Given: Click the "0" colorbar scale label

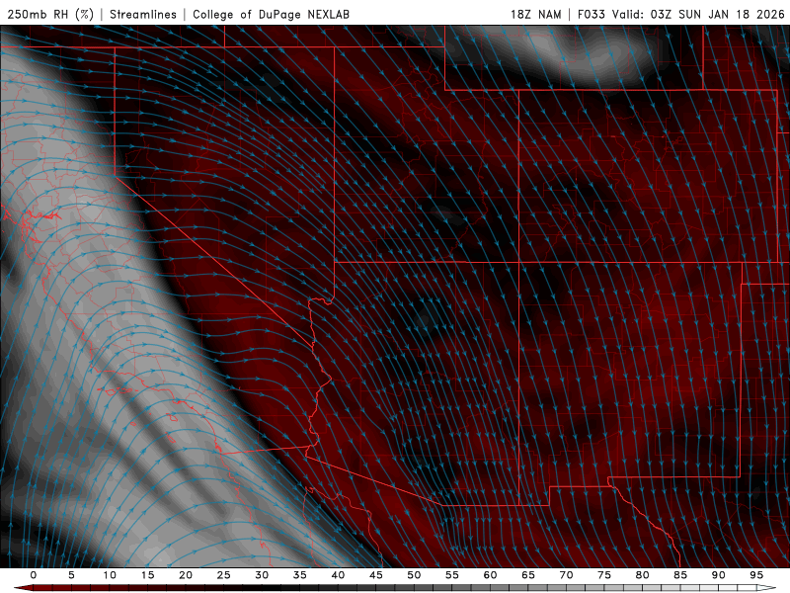Looking at the screenshot, I should point(34,575).
